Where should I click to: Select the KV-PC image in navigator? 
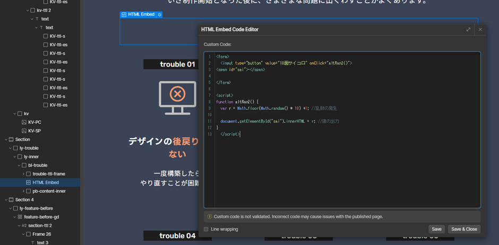tap(35, 122)
